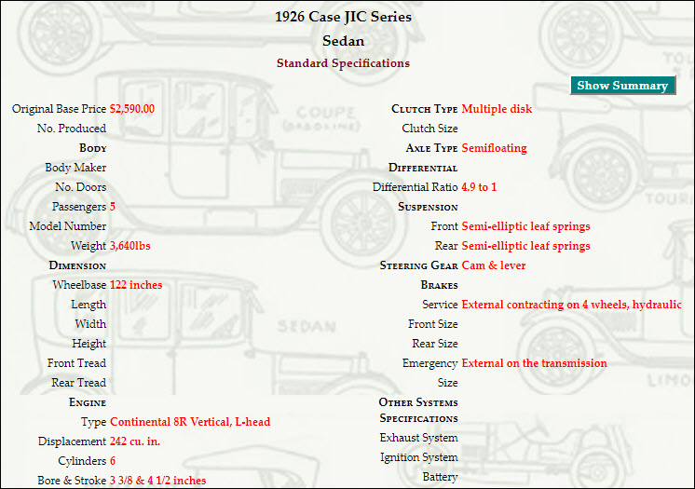Viewport: 695px width, 489px height.
Task: Click the 'Steering Gear' label
Action: coord(419,265)
